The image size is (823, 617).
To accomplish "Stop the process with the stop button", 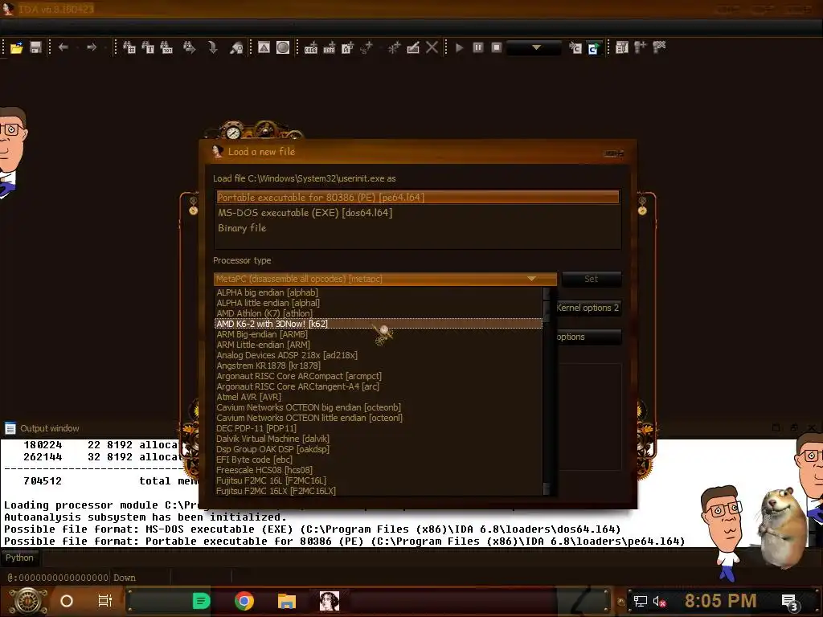I will tap(497, 47).
